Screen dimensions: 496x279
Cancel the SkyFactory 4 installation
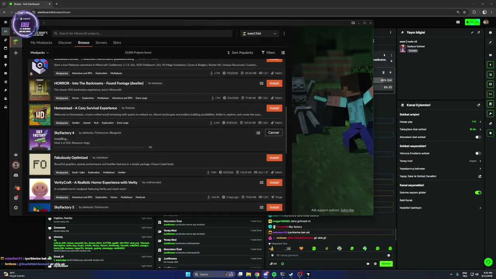click(274, 133)
